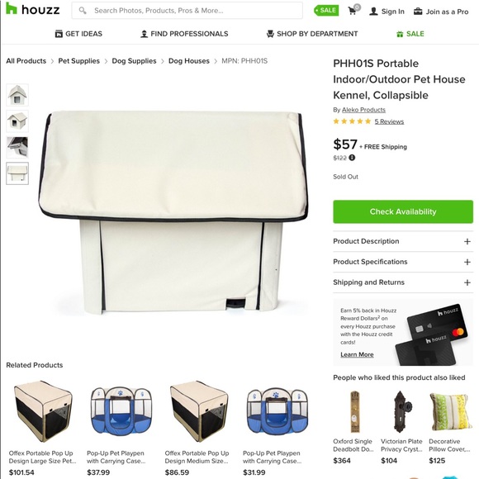Open the GET IDEAS menu
479x479 pixels.
tap(78, 34)
